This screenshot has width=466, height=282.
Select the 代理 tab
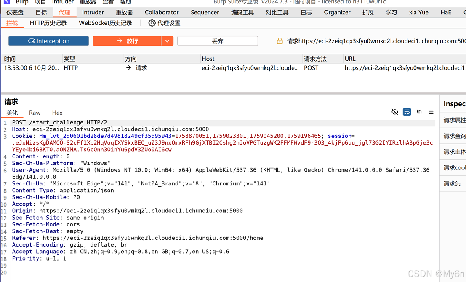click(64, 12)
